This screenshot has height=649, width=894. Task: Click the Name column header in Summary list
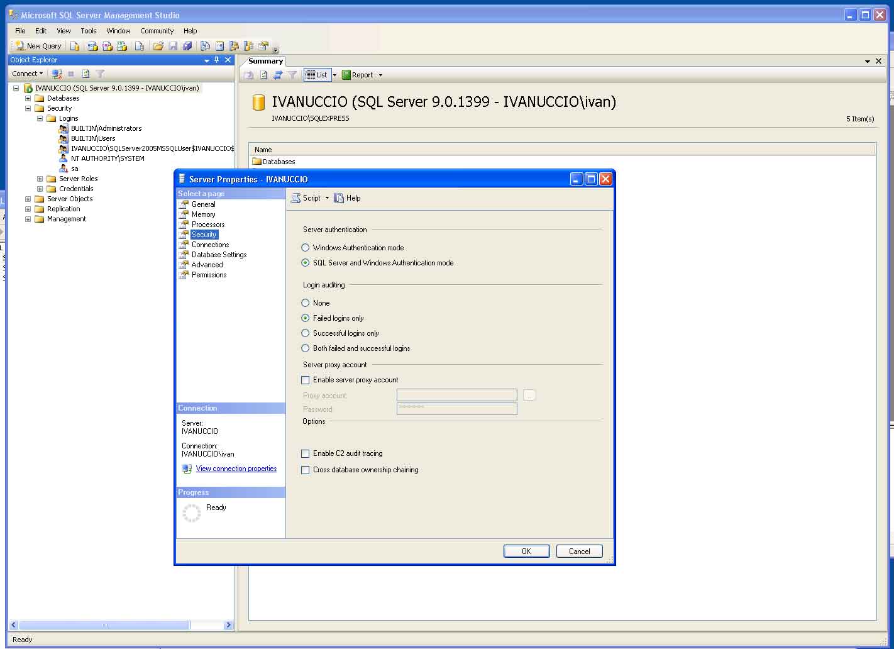(x=562, y=150)
